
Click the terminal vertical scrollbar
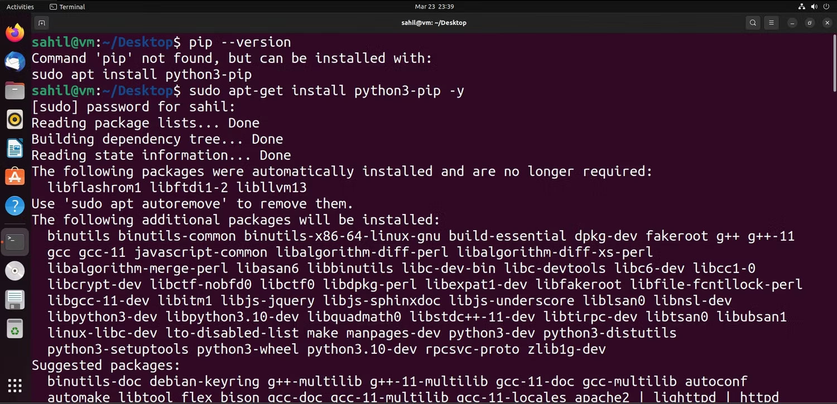tap(834, 62)
